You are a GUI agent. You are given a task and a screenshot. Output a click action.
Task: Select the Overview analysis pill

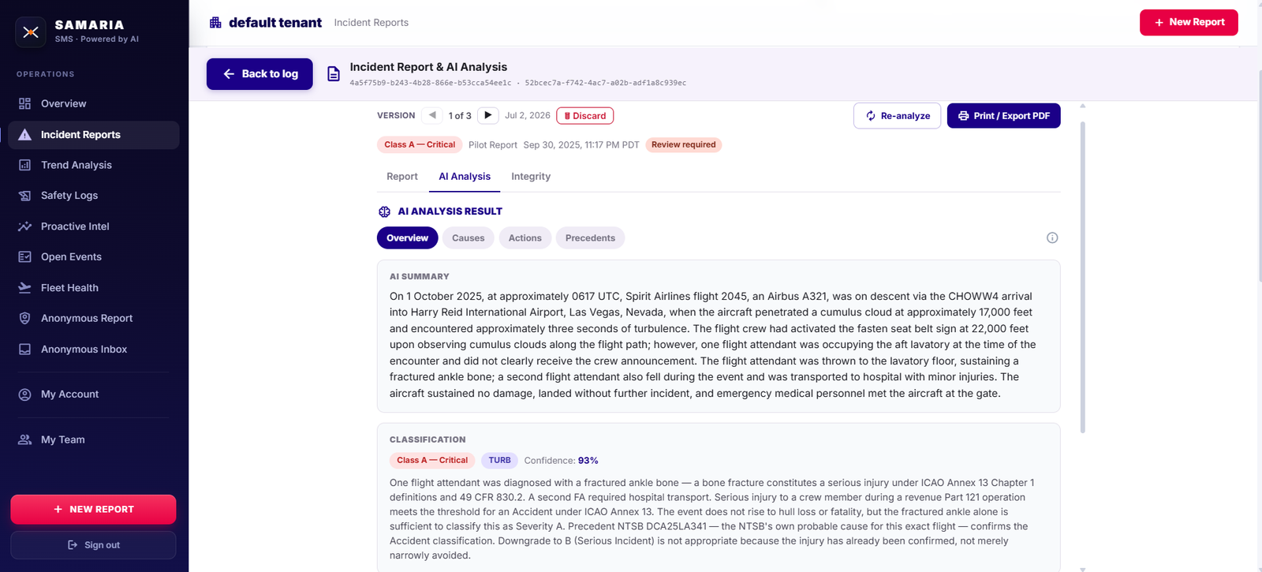[408, 238]
